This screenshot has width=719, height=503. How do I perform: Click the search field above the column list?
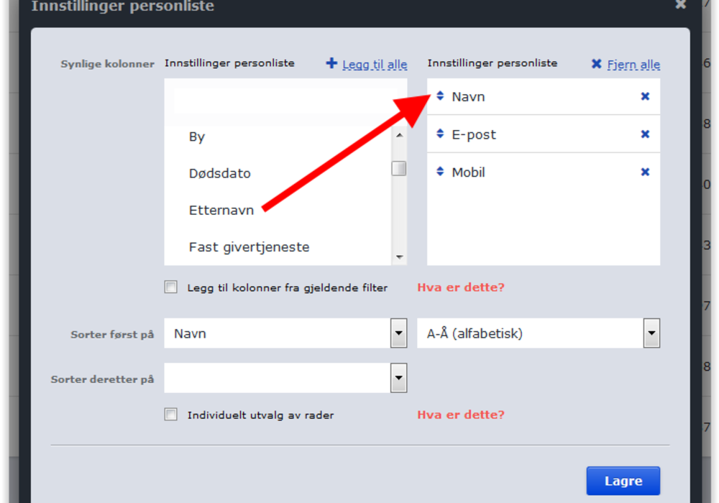point(285,101)
